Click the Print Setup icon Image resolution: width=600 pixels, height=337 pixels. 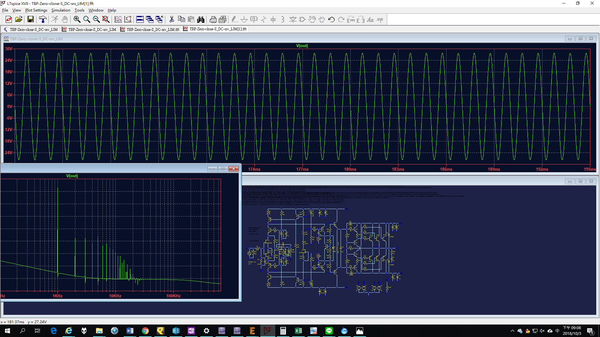[x=213, y=19]
